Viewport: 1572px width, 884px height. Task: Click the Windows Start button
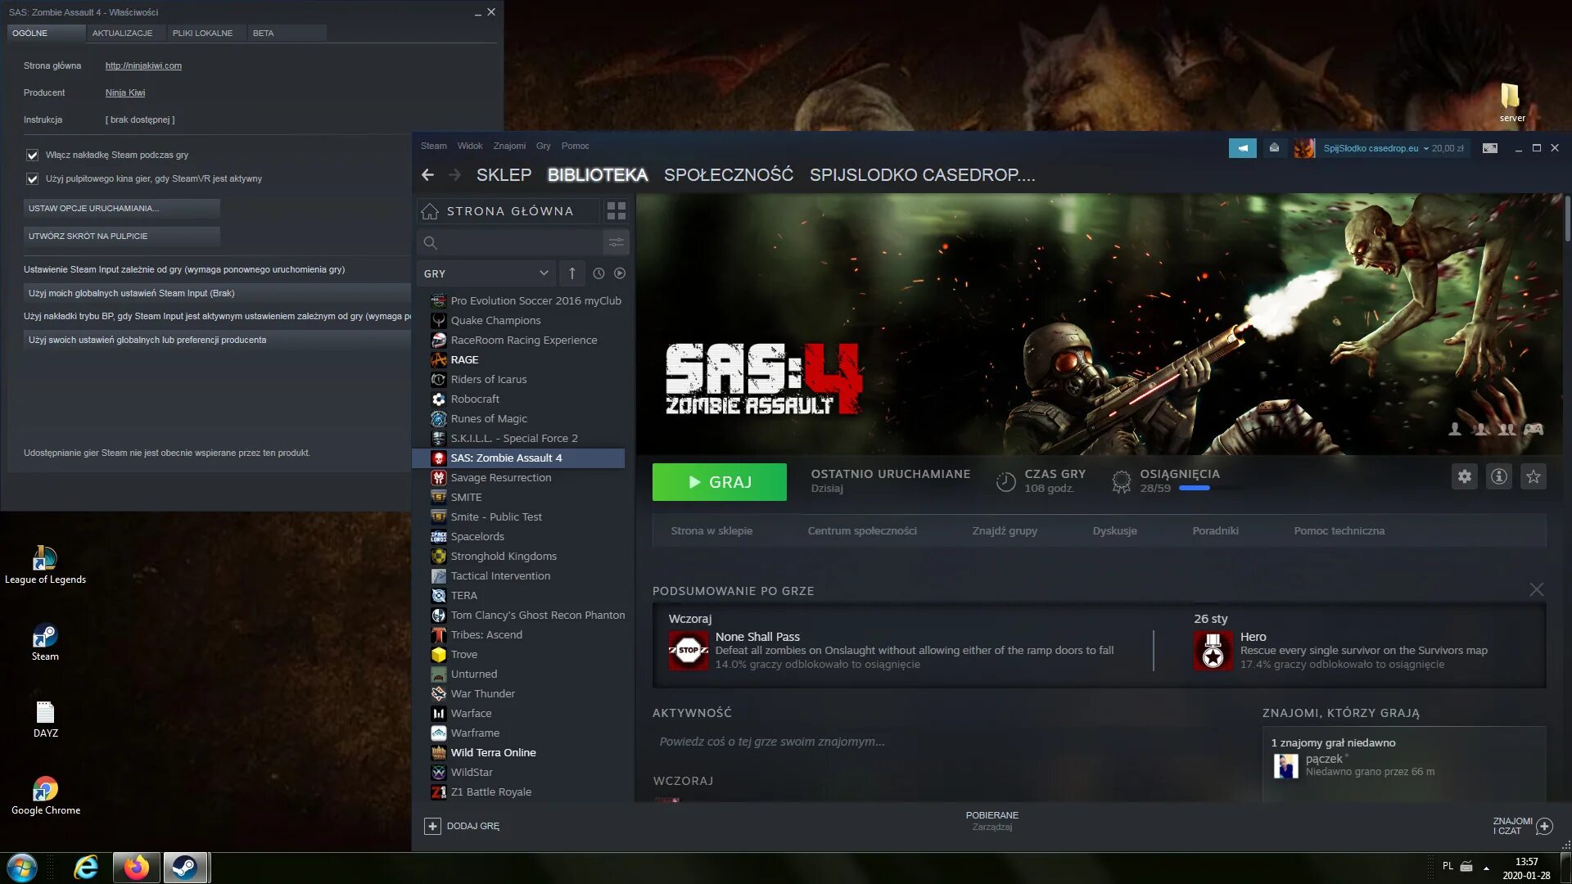[21, 867]
